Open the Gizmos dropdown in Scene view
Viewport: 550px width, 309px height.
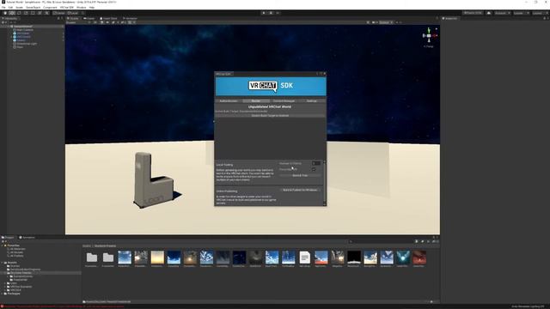point(386,22)
